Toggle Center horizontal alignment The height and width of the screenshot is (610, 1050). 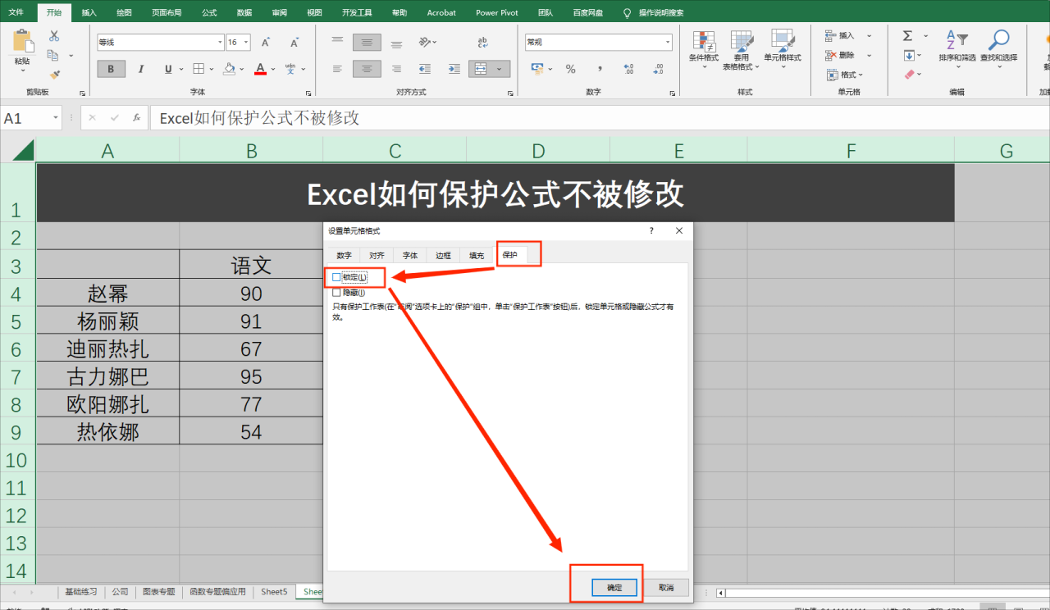367,69
